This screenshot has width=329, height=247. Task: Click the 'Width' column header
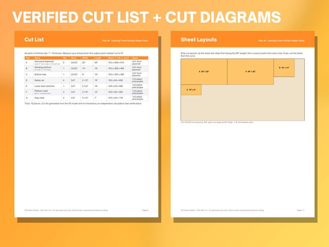pyautogui.click(x=85, y=58)
